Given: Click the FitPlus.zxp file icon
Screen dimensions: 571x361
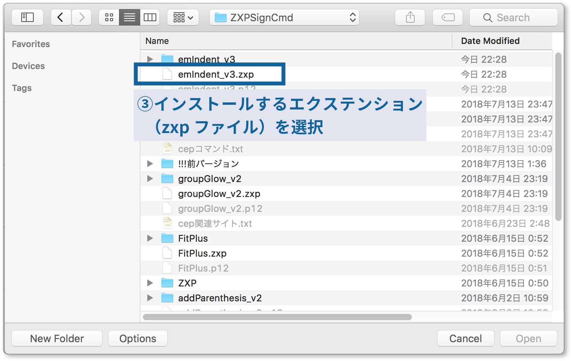Looking at the screenshot, I should 167,253.
